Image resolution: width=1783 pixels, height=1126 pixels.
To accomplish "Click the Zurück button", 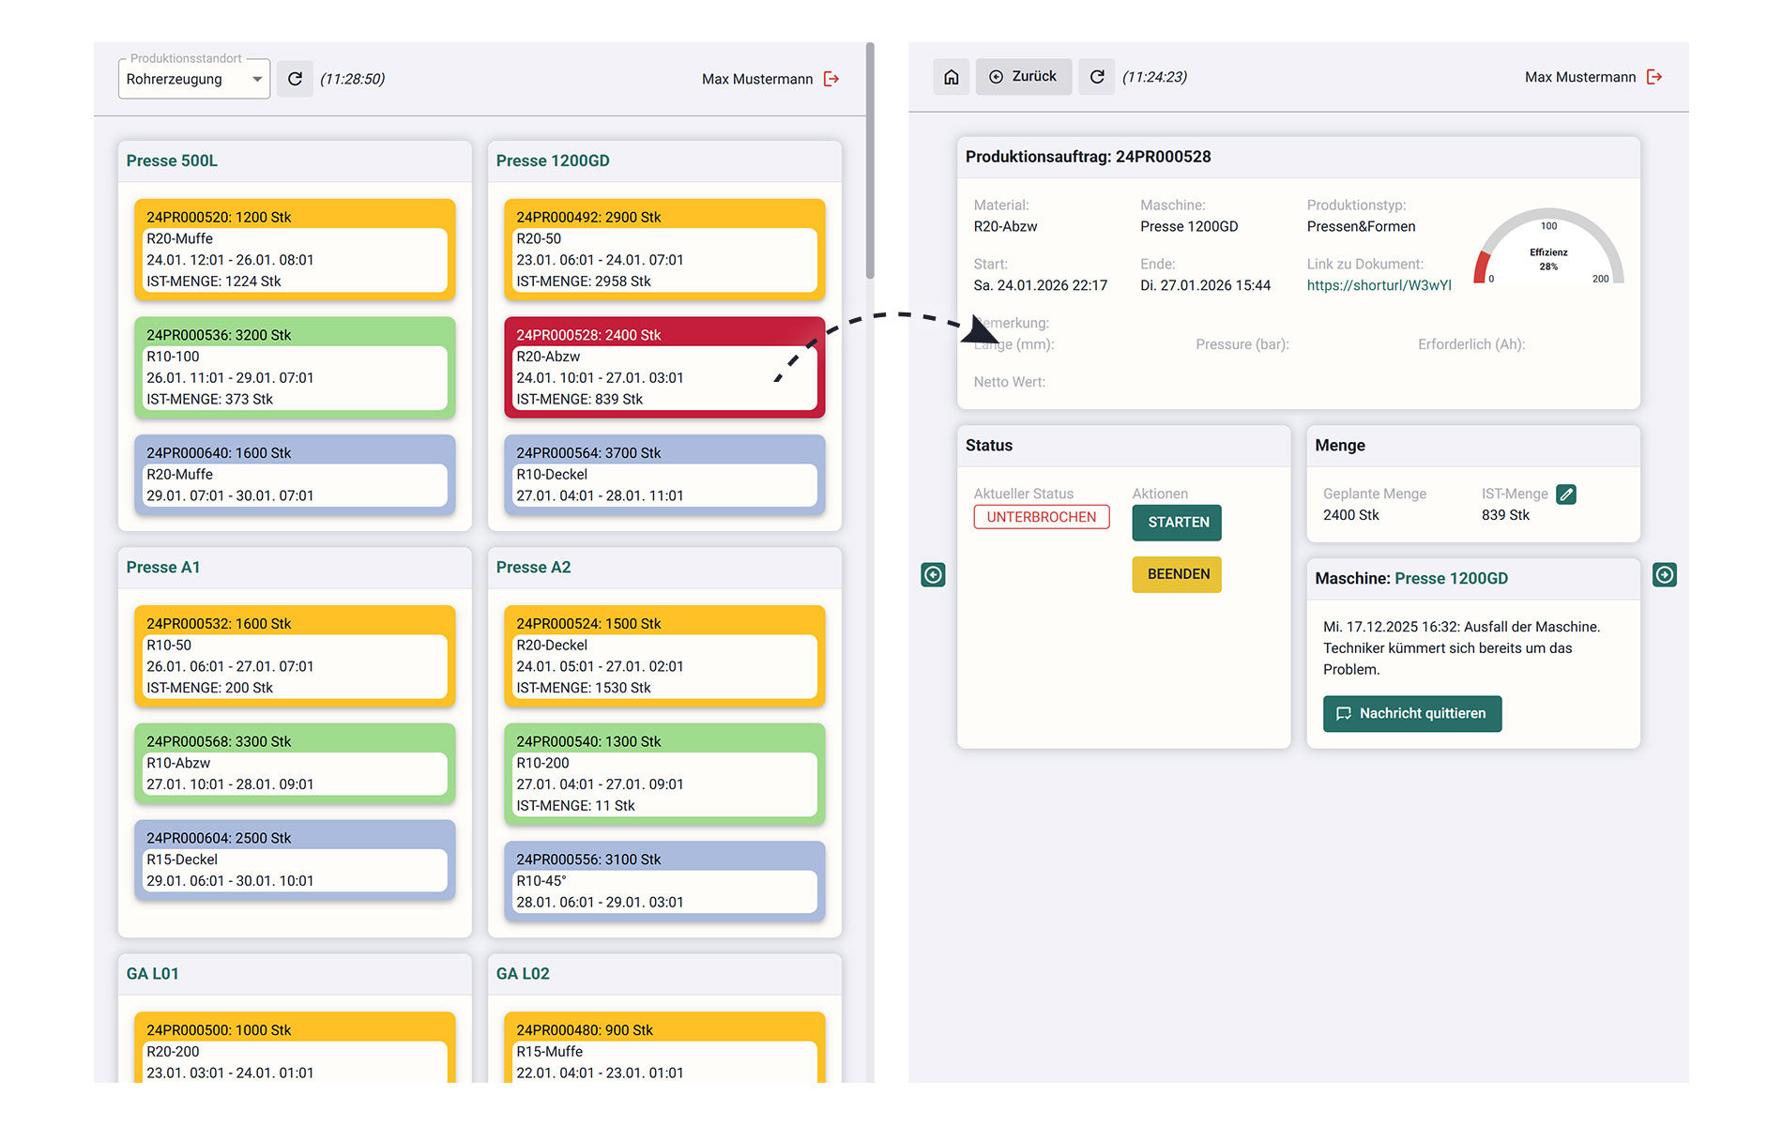I will tap(1023, 77).
